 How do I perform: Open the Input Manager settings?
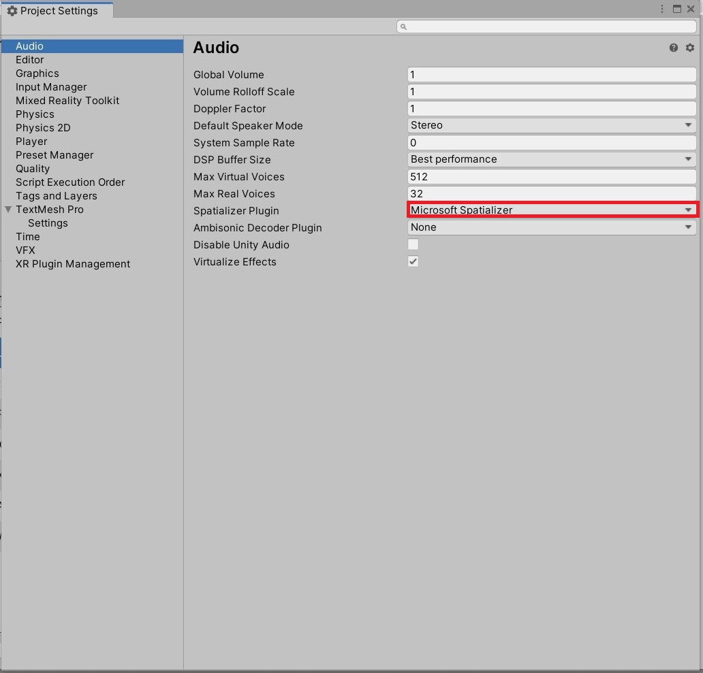coord(92,87)
